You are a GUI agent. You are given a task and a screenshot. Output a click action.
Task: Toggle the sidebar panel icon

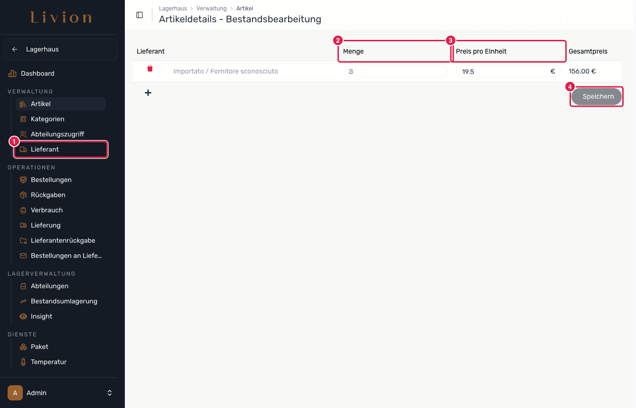[x=140, y=15]
